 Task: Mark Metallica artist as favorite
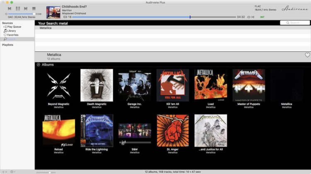click(307, 55)
